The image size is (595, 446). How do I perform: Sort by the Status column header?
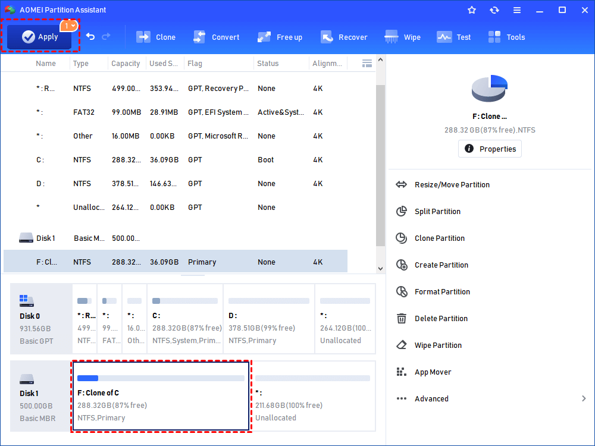click(x=268, y=64)
